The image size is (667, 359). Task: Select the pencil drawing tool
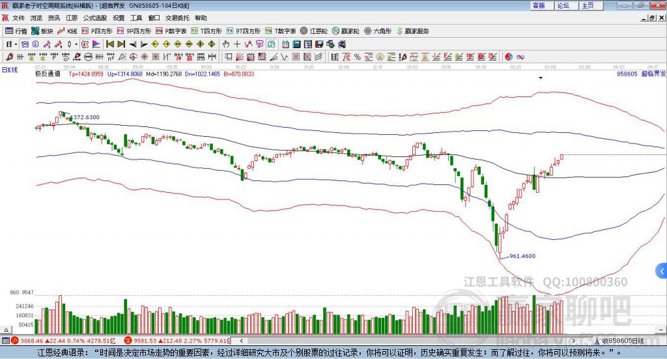[x=9, y=57]
